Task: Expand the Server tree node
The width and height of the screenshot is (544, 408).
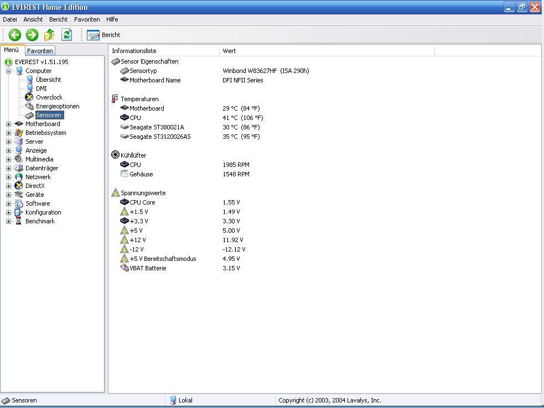Action: click(x=8, y=142)
